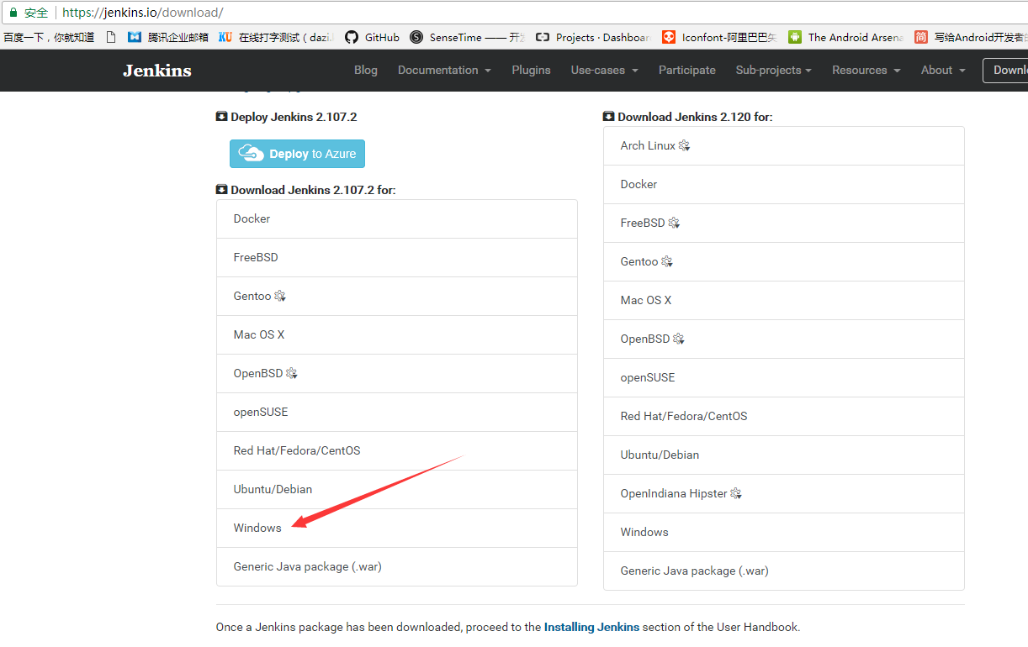Click the Azure cloud icon on Deploy button
This screenshot has height=647, width=1028.
[252, 153]
